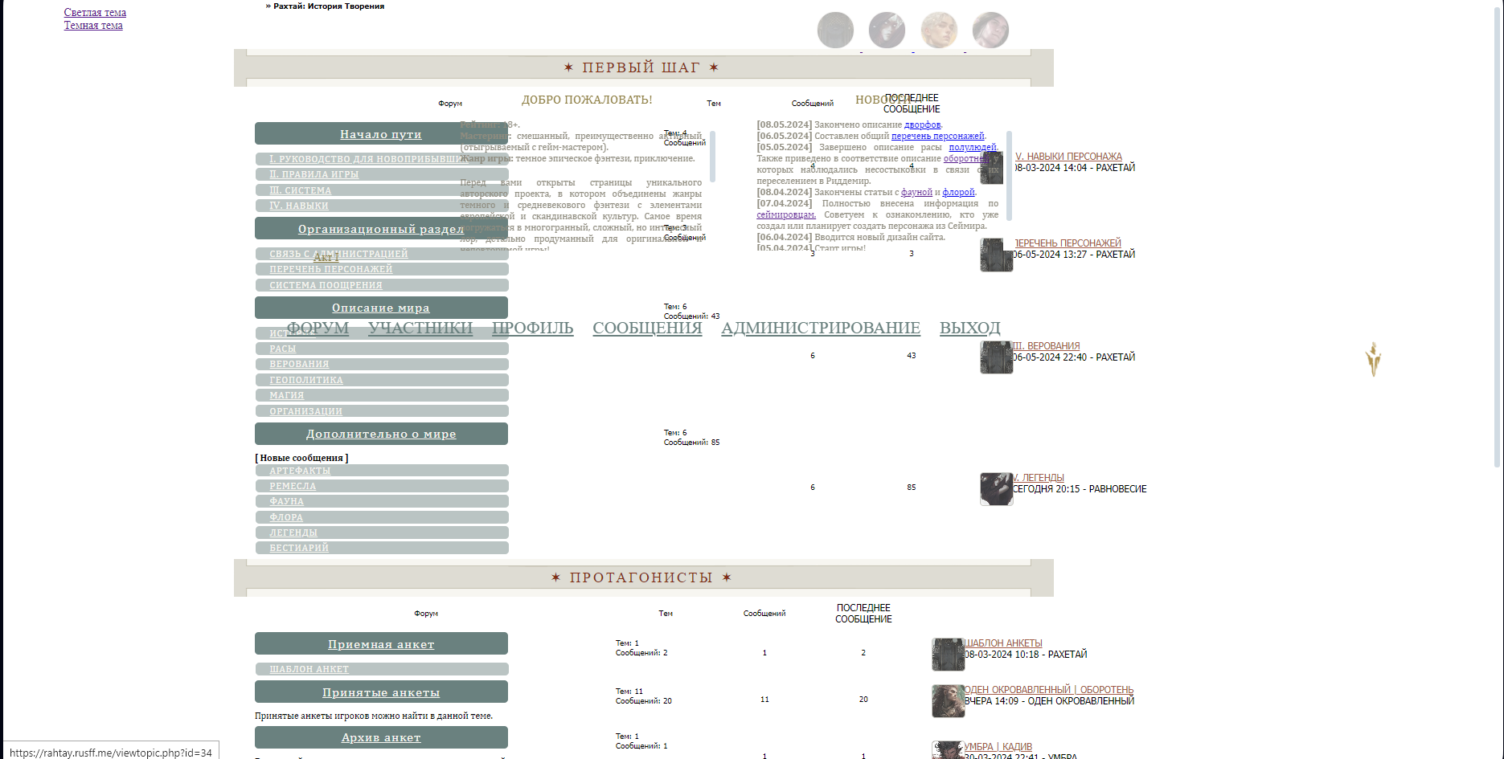Viewport: 1504px width, 759px height.
Task: Open the ШАБЛОН АНКЕТ subforum
Action: coord(309,669)
